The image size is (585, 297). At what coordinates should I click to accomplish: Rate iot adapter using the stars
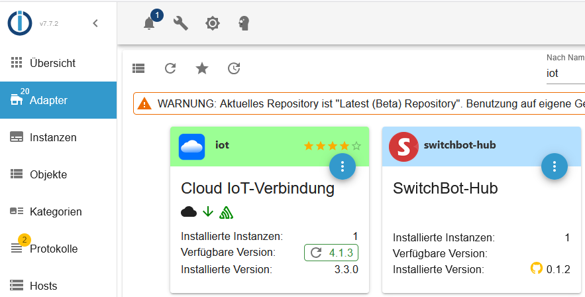pos(332,145)
